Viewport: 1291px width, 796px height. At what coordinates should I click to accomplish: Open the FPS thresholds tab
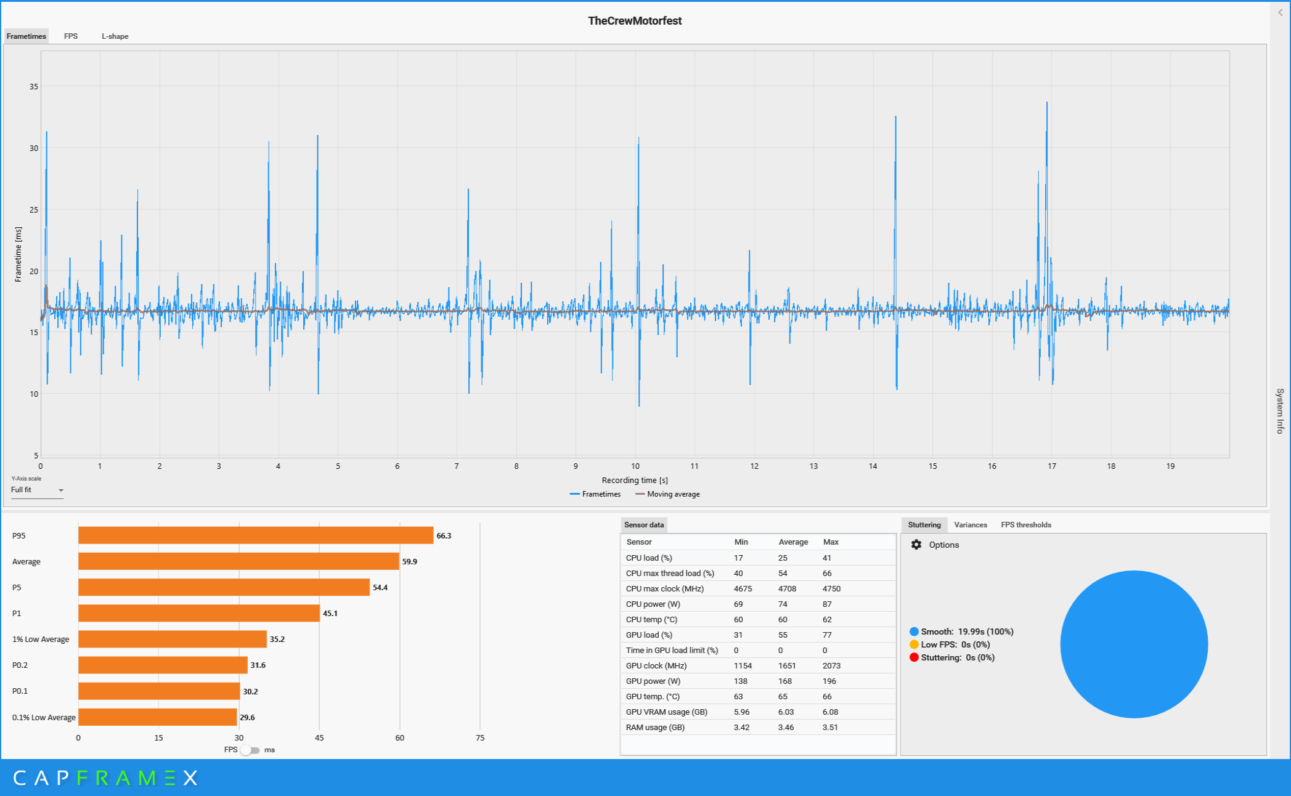1025,525
